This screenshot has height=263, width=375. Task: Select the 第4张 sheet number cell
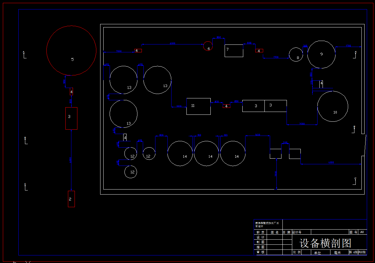tap(354, 252)
